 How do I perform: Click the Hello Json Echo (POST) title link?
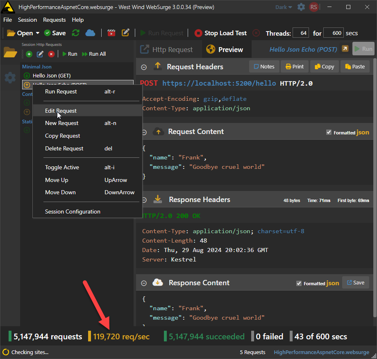tap(303, 50)
